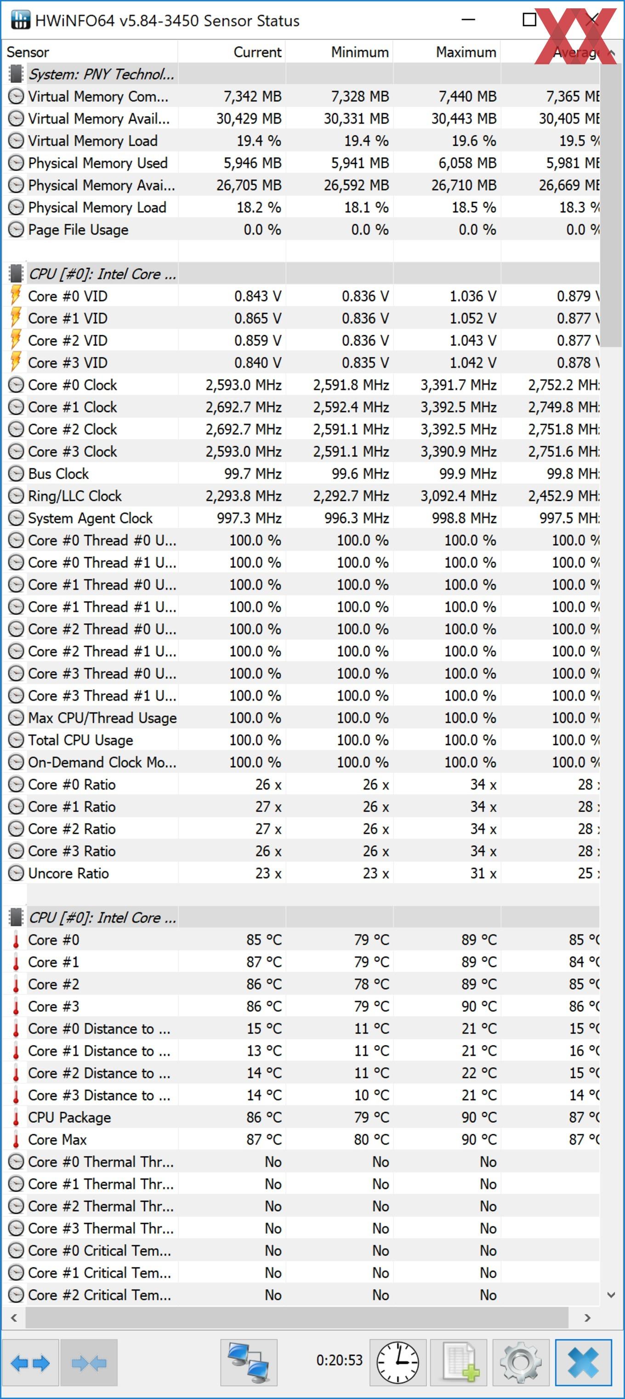Select the Core #0 VID voltage row
Image resolution: width=625 pixels, height=1399 pixels.
point(301,296)
